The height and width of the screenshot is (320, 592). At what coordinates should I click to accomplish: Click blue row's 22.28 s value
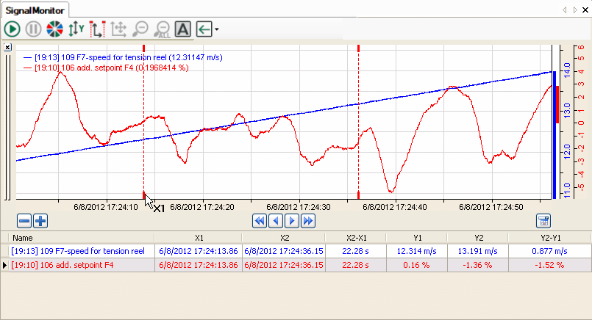356,251
